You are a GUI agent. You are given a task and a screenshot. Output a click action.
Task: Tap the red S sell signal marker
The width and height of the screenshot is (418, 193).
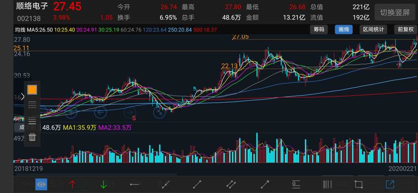pyautogui.click(x=134, y=118)
